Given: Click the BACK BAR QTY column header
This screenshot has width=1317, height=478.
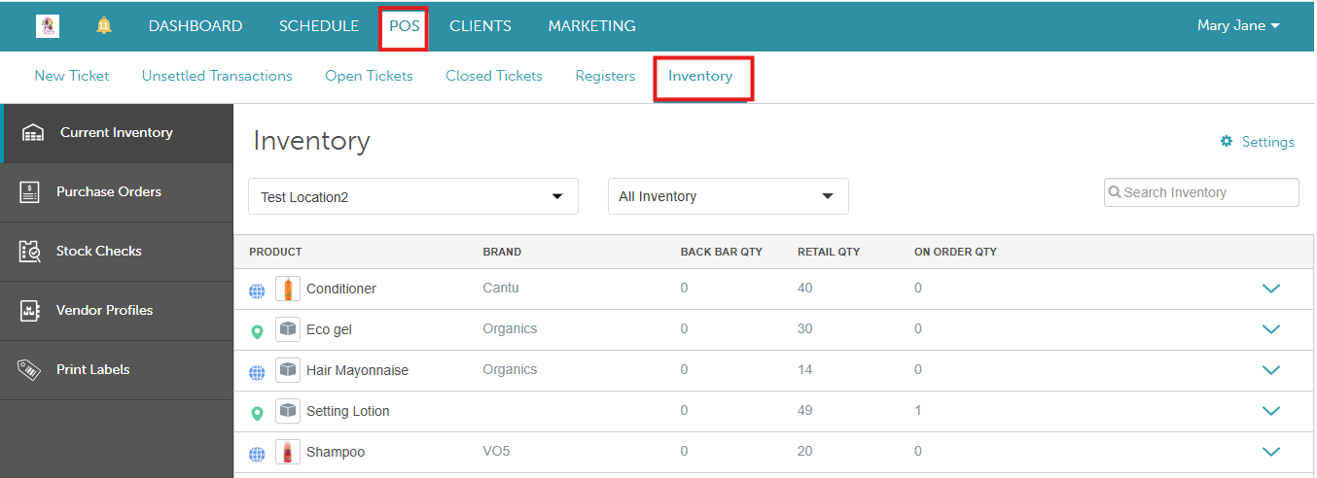Looking at the screenshot, I should pos(721,252).
